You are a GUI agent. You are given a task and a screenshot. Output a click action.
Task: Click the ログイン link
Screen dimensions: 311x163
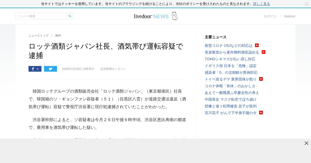270,16
